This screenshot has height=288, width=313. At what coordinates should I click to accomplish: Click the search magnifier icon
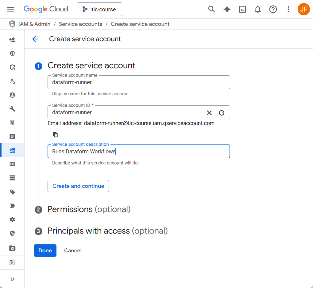point(211,9)
